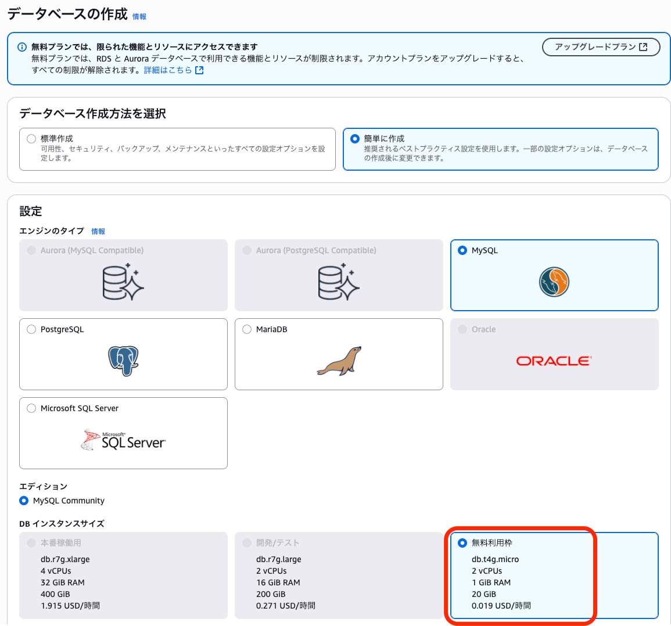Click the red ORACLE logo

pos(554,361)
